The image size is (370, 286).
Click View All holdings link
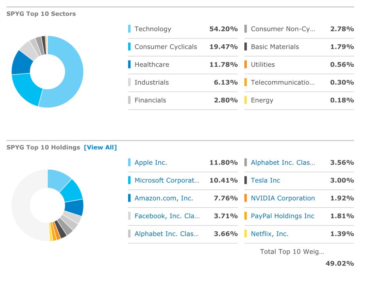click(100, 148)
